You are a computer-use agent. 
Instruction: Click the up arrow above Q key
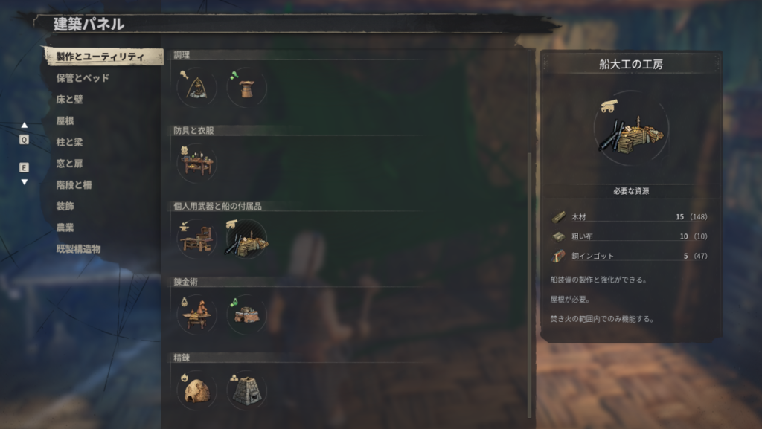click(25, 125)
